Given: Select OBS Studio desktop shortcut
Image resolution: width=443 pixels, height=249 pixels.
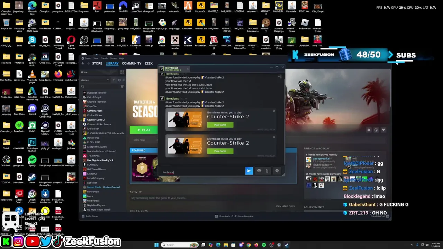Looking at the screenshot, I should pyautogui.click(x=84, y=41).
